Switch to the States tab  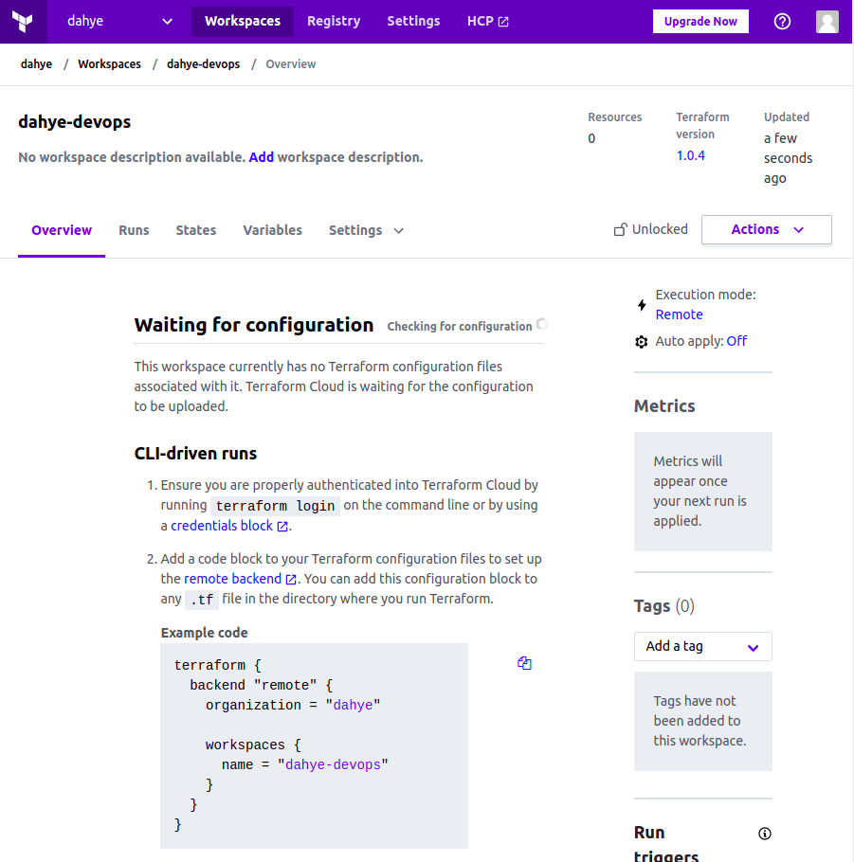coord(196,230)
